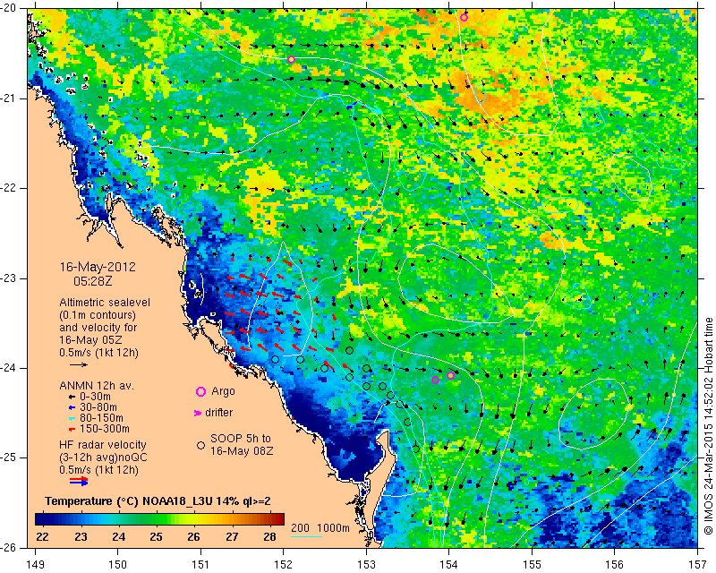The image size is (716, 573).
Task: Click the black 0-30m ANMN arrow symbol
Action: click(x=72, y=398)
